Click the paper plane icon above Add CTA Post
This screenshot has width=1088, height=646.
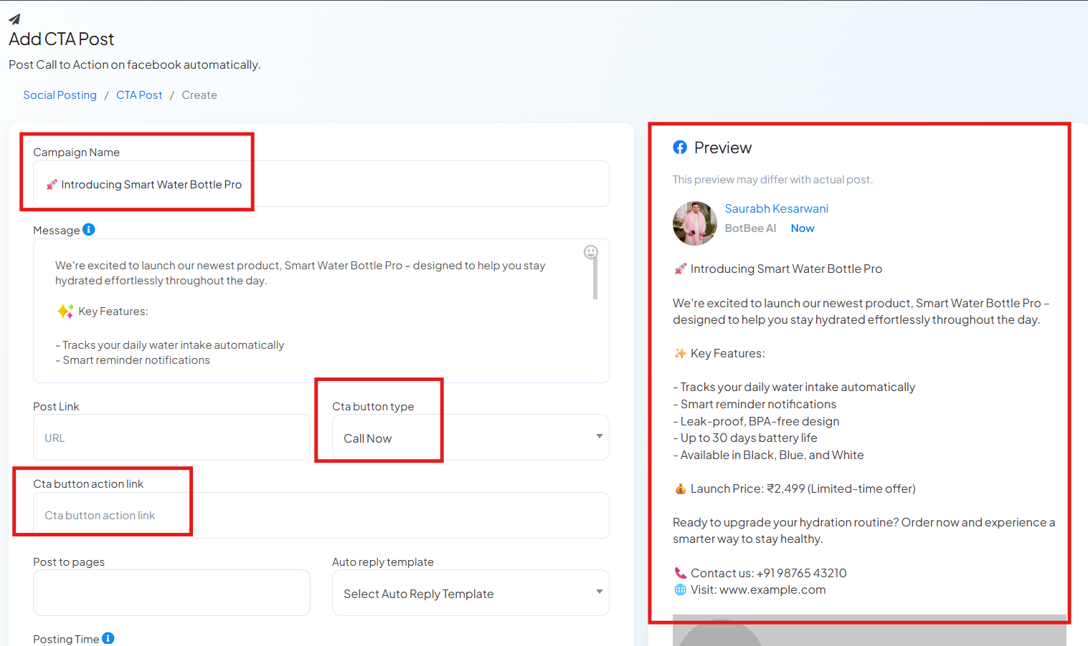[x=15, y=19]
